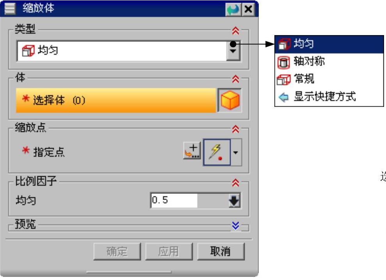386x280 pixels.
Task: Open the point constructor dialog icon
Action: tap(192, 151)
